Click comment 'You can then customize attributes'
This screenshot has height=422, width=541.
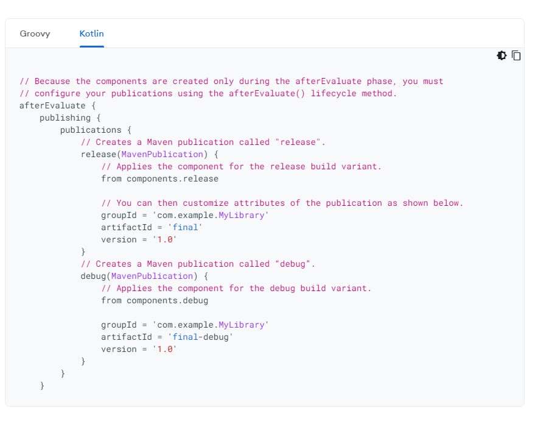282,203
